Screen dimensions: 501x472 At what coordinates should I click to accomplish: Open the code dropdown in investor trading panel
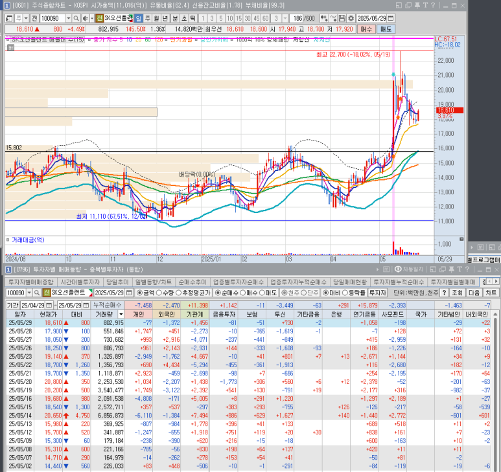(x=29, y=293)
